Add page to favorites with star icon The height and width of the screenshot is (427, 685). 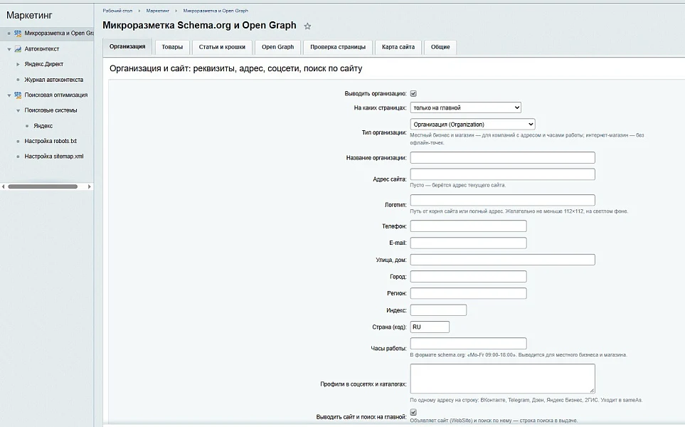307,26
